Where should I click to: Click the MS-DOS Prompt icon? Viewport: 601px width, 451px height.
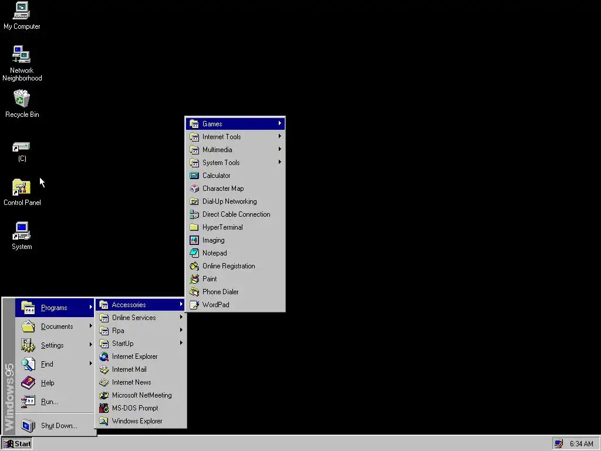(104, 408)
